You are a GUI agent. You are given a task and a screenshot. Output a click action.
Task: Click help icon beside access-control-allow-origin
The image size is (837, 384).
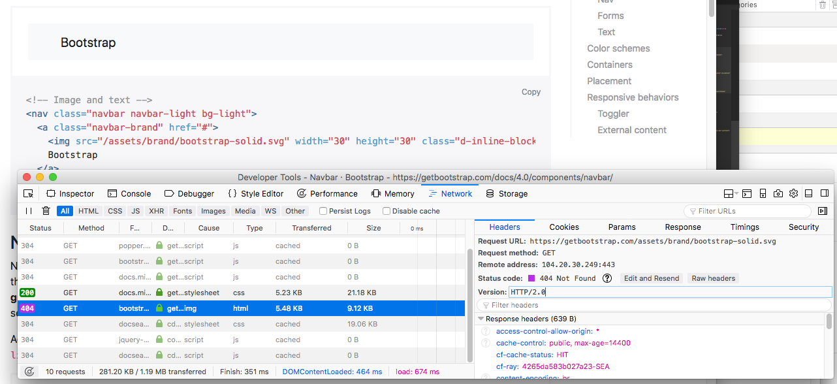pyautogui.click(x=486, y=331)
